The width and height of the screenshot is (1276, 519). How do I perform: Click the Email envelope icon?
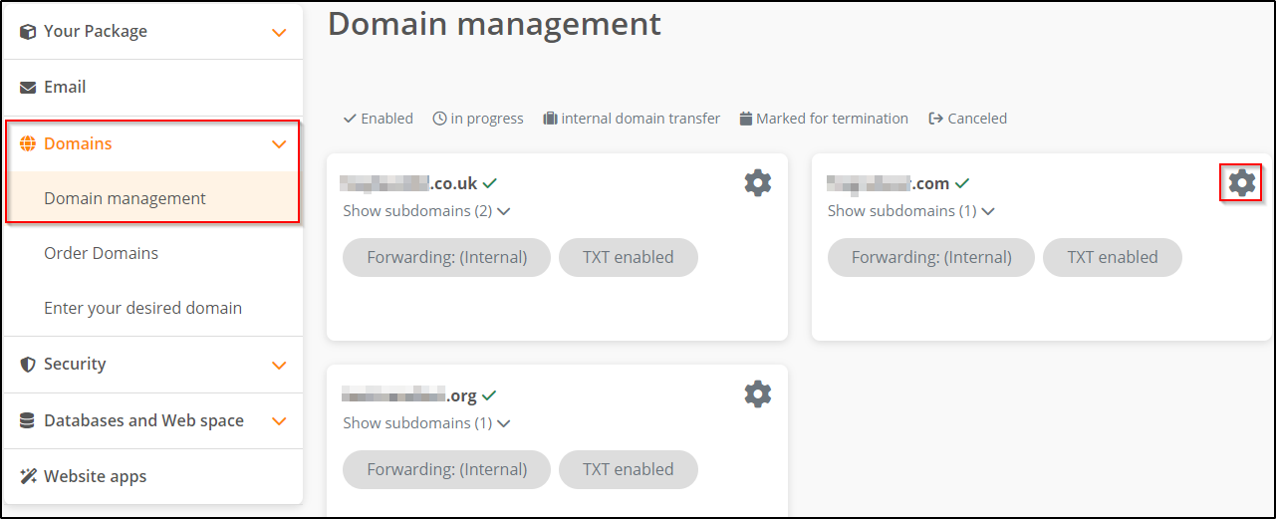coord(28,88)
